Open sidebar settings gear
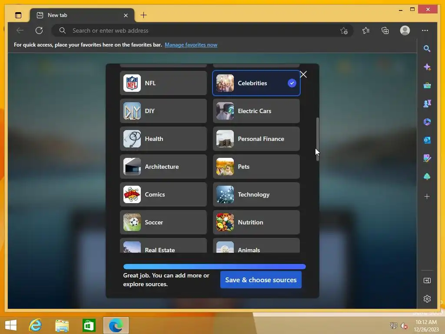445x334 pixels. [427, 299]
